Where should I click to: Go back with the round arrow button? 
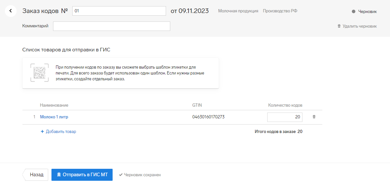(11, 11)
